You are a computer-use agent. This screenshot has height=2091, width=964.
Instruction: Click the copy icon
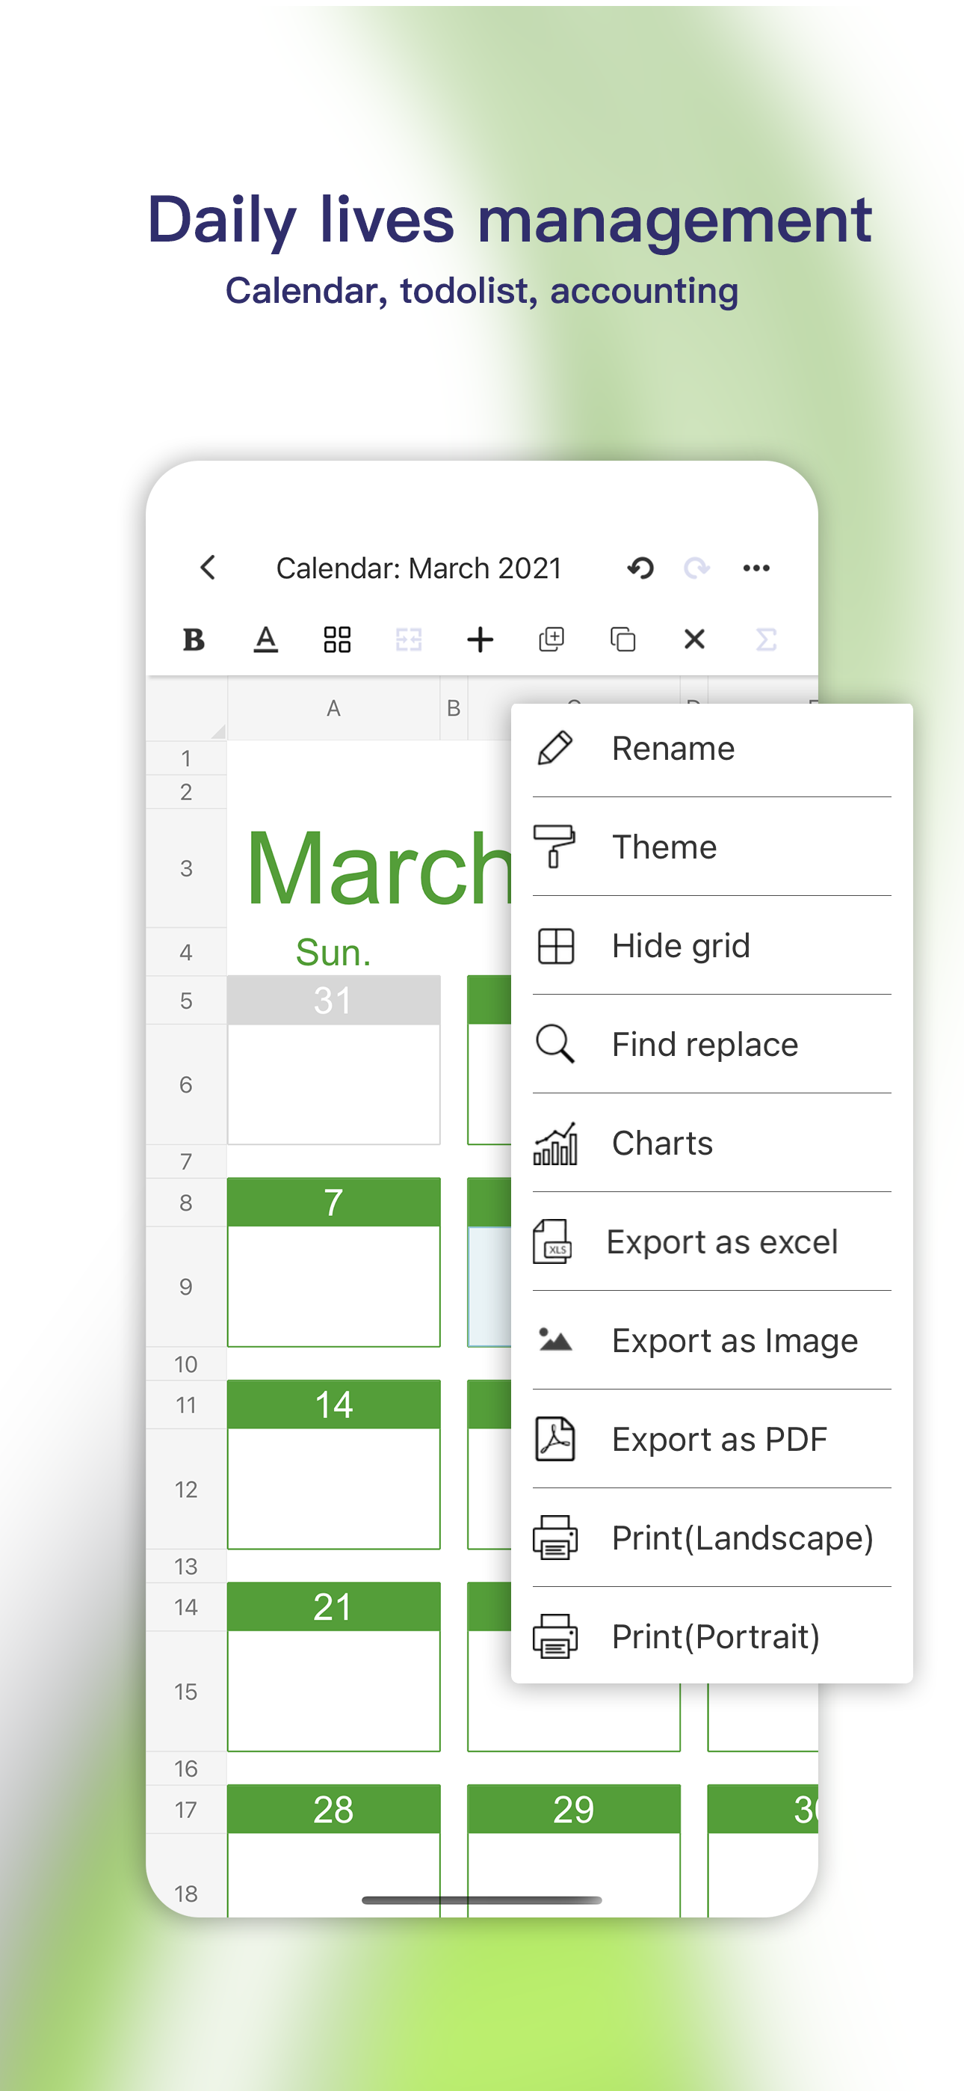[x=622, y=639]
